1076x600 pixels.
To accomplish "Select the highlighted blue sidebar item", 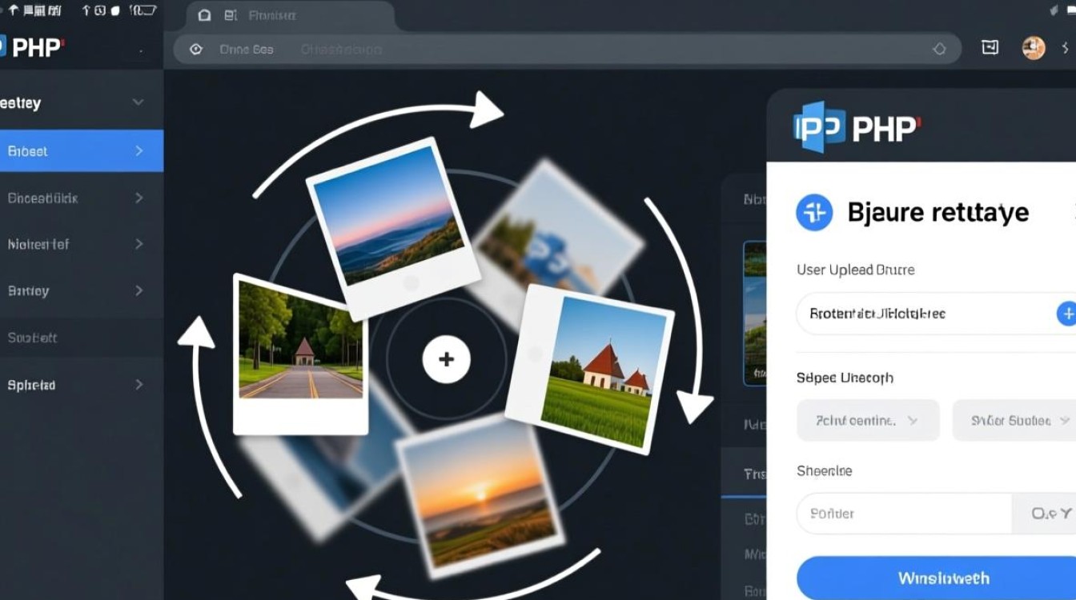I will click(x=80, y=151).
